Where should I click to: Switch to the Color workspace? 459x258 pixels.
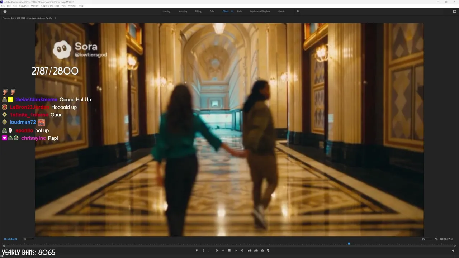coord(212,11)
